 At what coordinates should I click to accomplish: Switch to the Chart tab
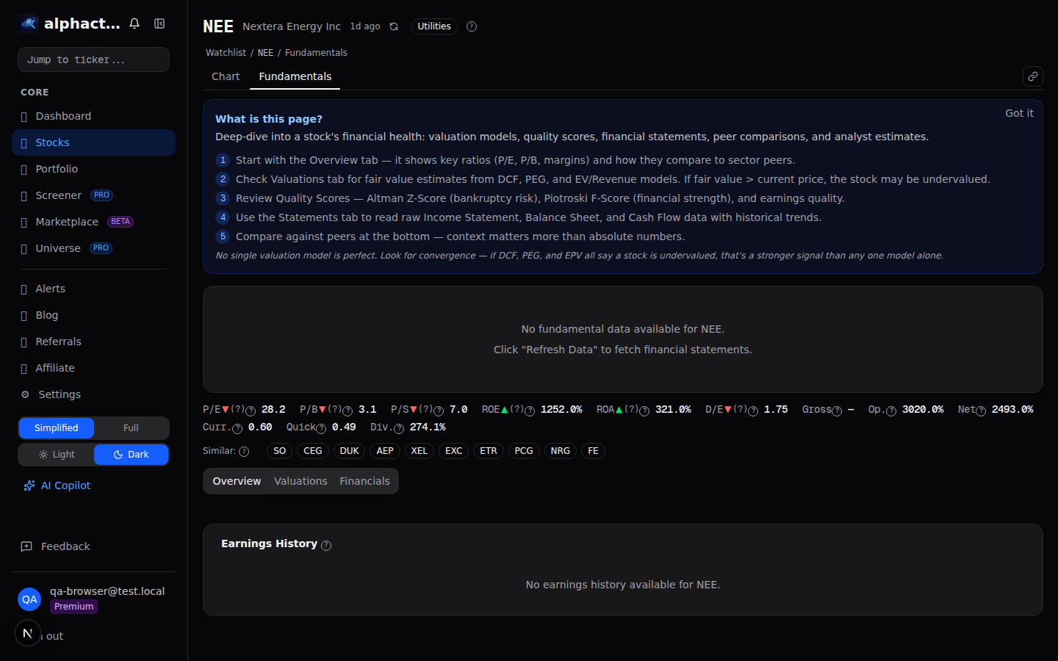226,76
